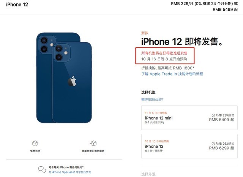Chat with an iPhone Specialist online
Viewport: 243px width, 177px height.
point(70,172)
